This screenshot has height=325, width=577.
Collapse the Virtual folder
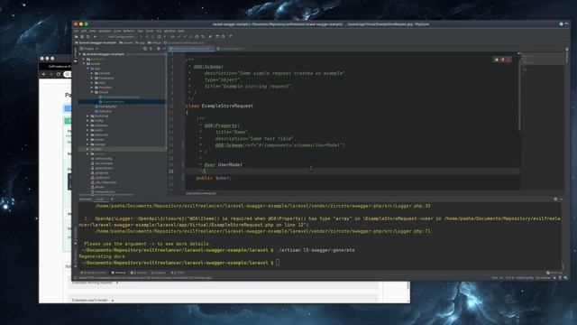[x=92, y=92]
